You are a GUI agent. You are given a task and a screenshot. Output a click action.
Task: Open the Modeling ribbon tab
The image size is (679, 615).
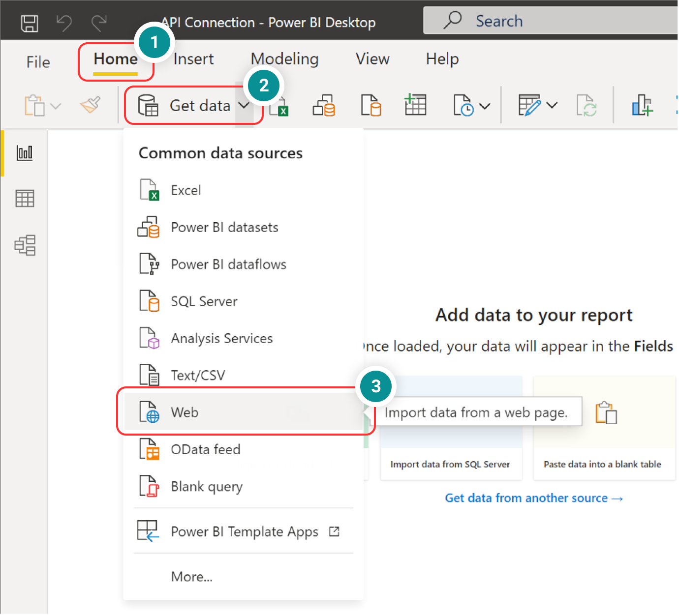pyautogui.click(x=285, y=59)
